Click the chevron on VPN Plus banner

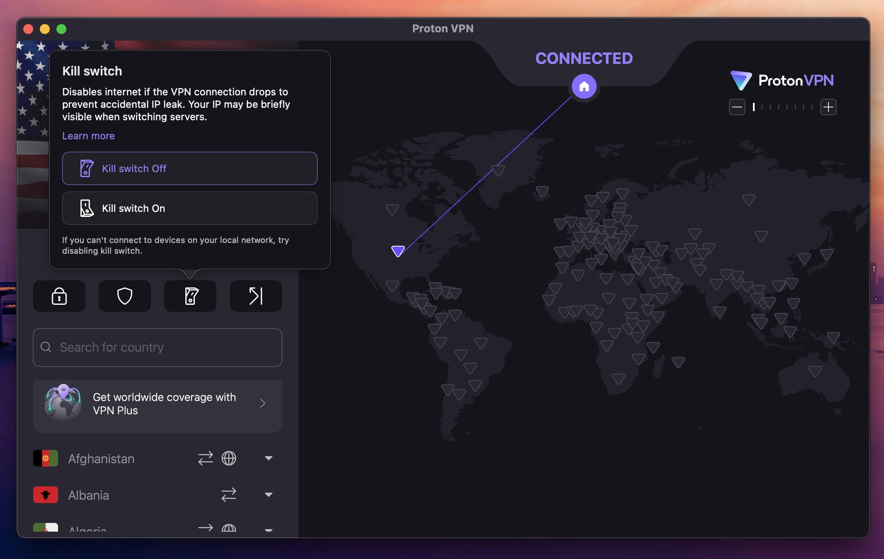(262, 403)
